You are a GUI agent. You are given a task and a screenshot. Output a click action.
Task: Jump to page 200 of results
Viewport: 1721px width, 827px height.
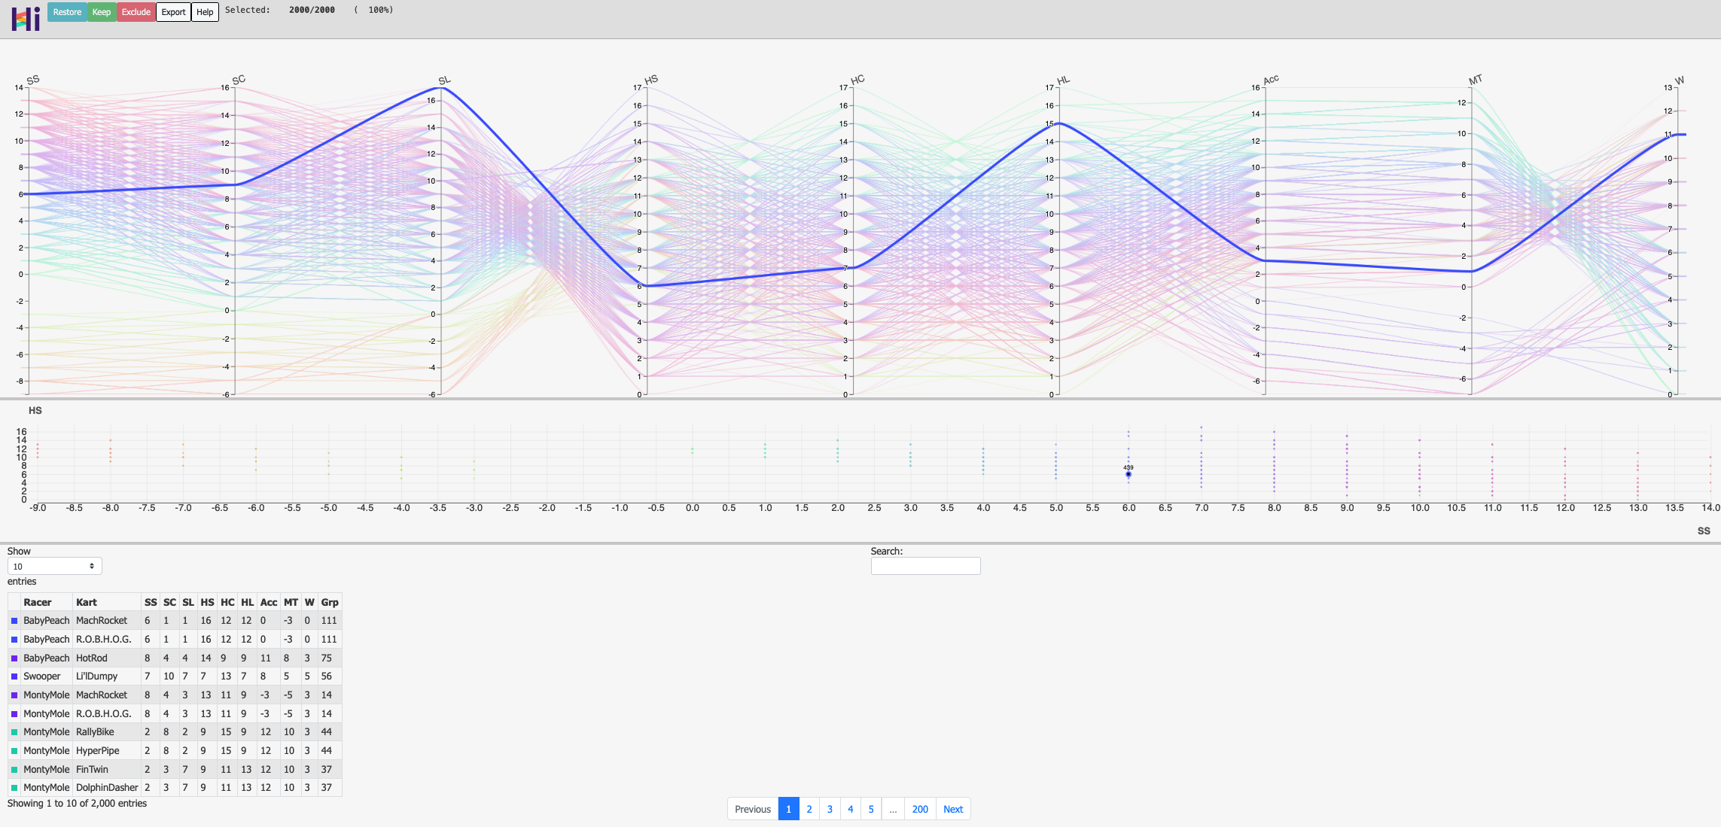(x=920, y=809)
